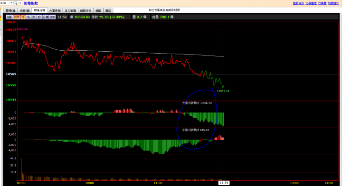Open the 個股分析 tab
Image resolution: width=342 pixels, height=186 pixels.
coord(85,10)
